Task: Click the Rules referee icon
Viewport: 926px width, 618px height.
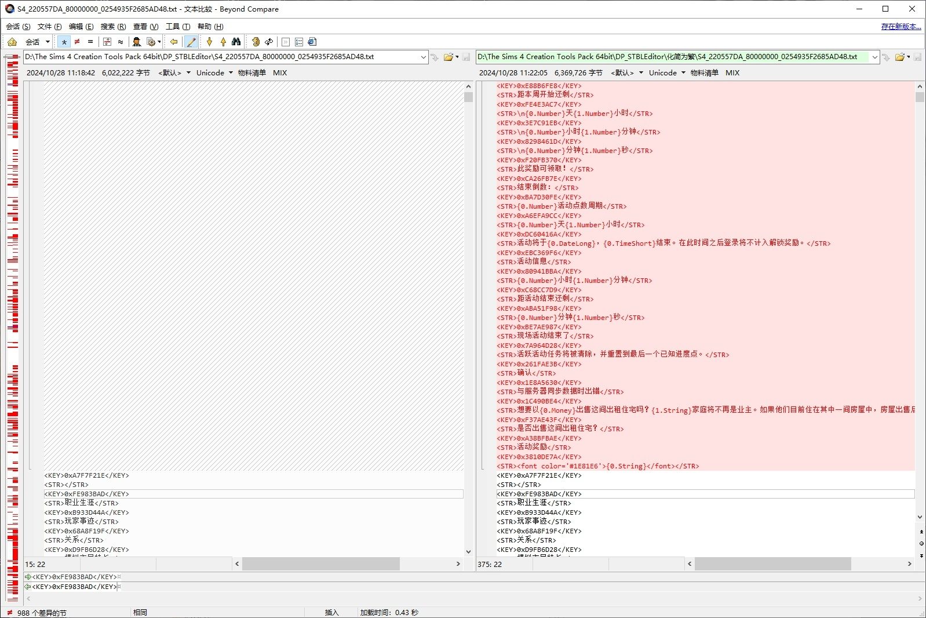Action: [x=137, y=42]
